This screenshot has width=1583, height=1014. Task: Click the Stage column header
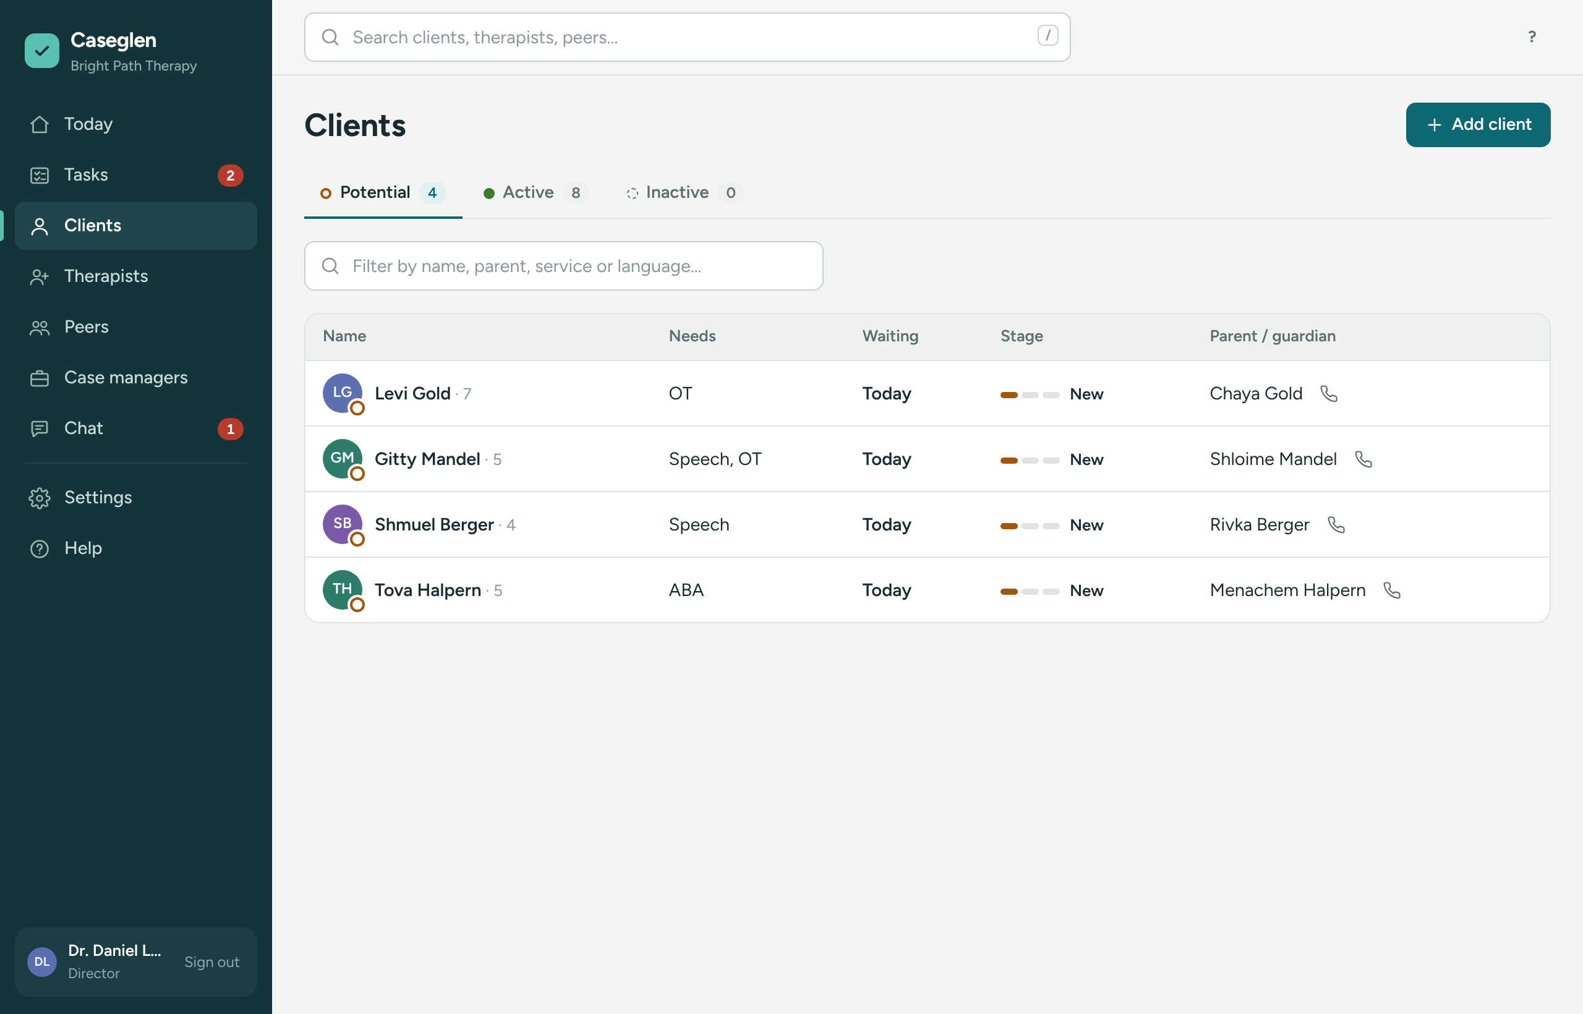click(1022, 336)
